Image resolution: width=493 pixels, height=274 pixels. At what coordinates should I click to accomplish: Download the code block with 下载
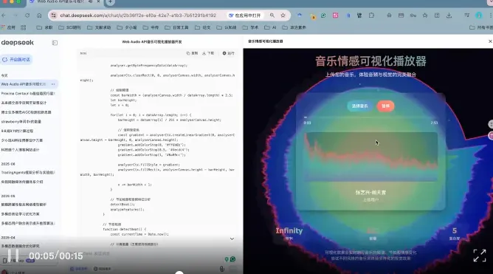click(208, 53)
